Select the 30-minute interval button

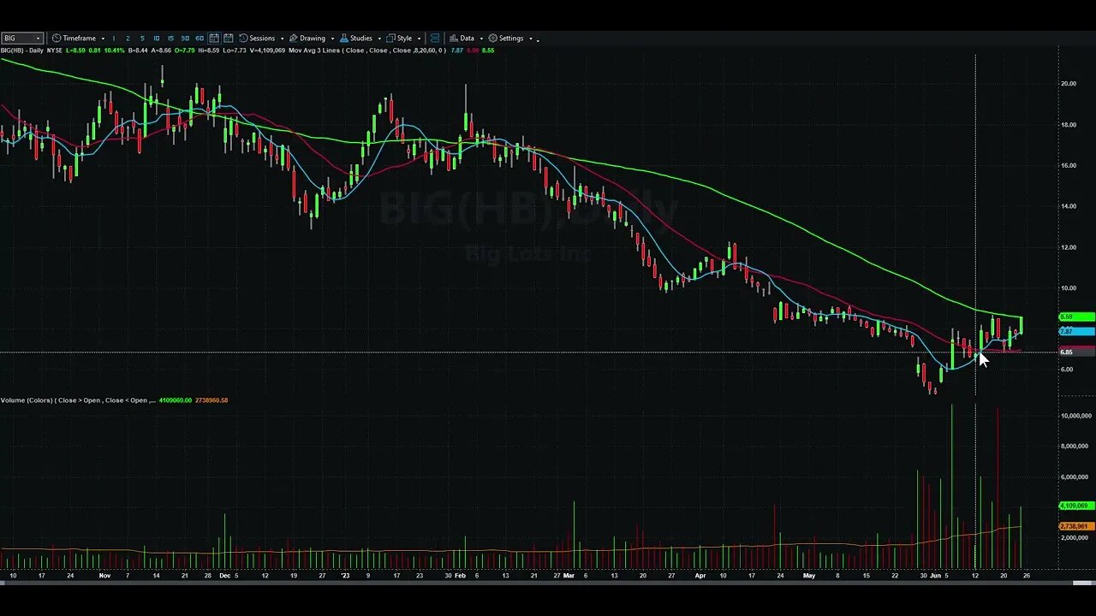pyautogui.click(x=185, y=38)
